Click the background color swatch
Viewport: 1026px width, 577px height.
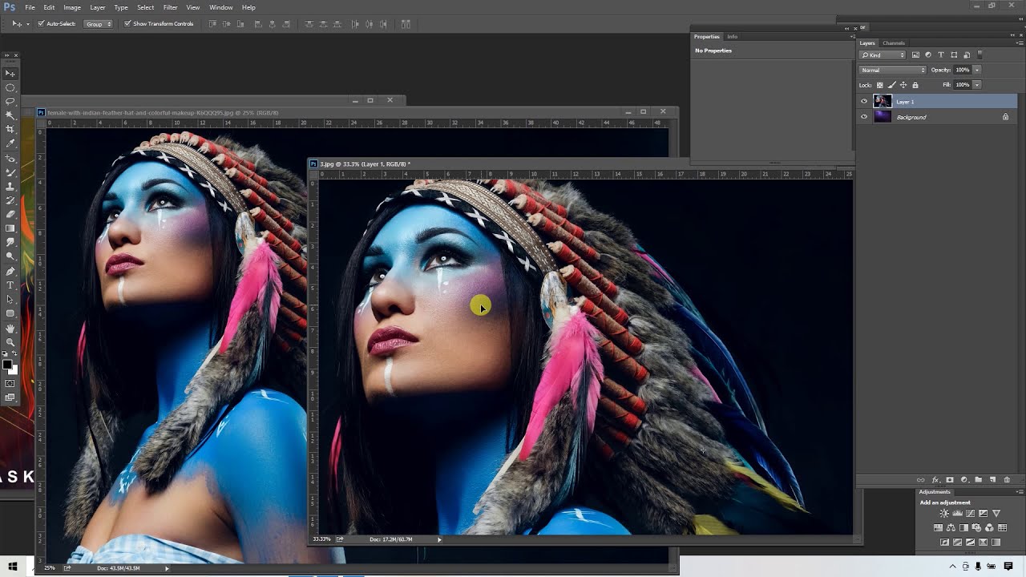(14, 370)
